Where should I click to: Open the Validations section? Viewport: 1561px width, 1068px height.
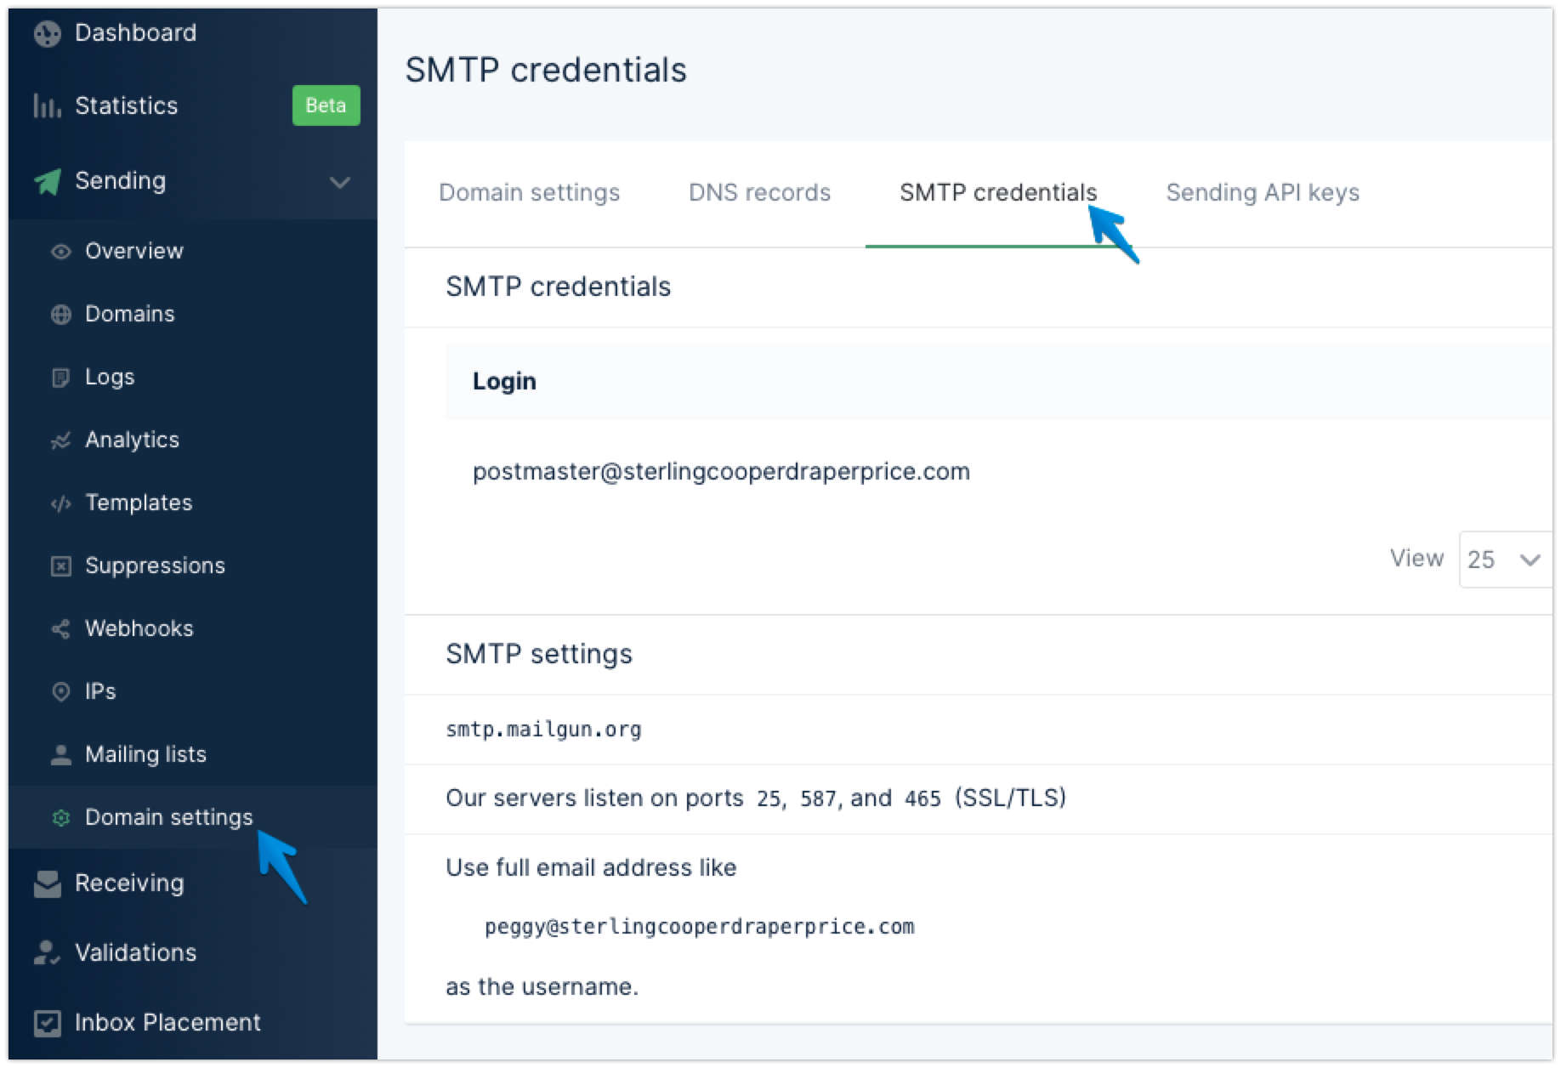point(135,953)
